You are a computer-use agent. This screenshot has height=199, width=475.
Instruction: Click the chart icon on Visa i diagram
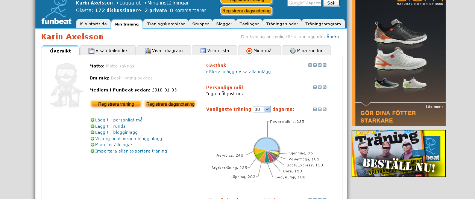(x=148, y=51)
